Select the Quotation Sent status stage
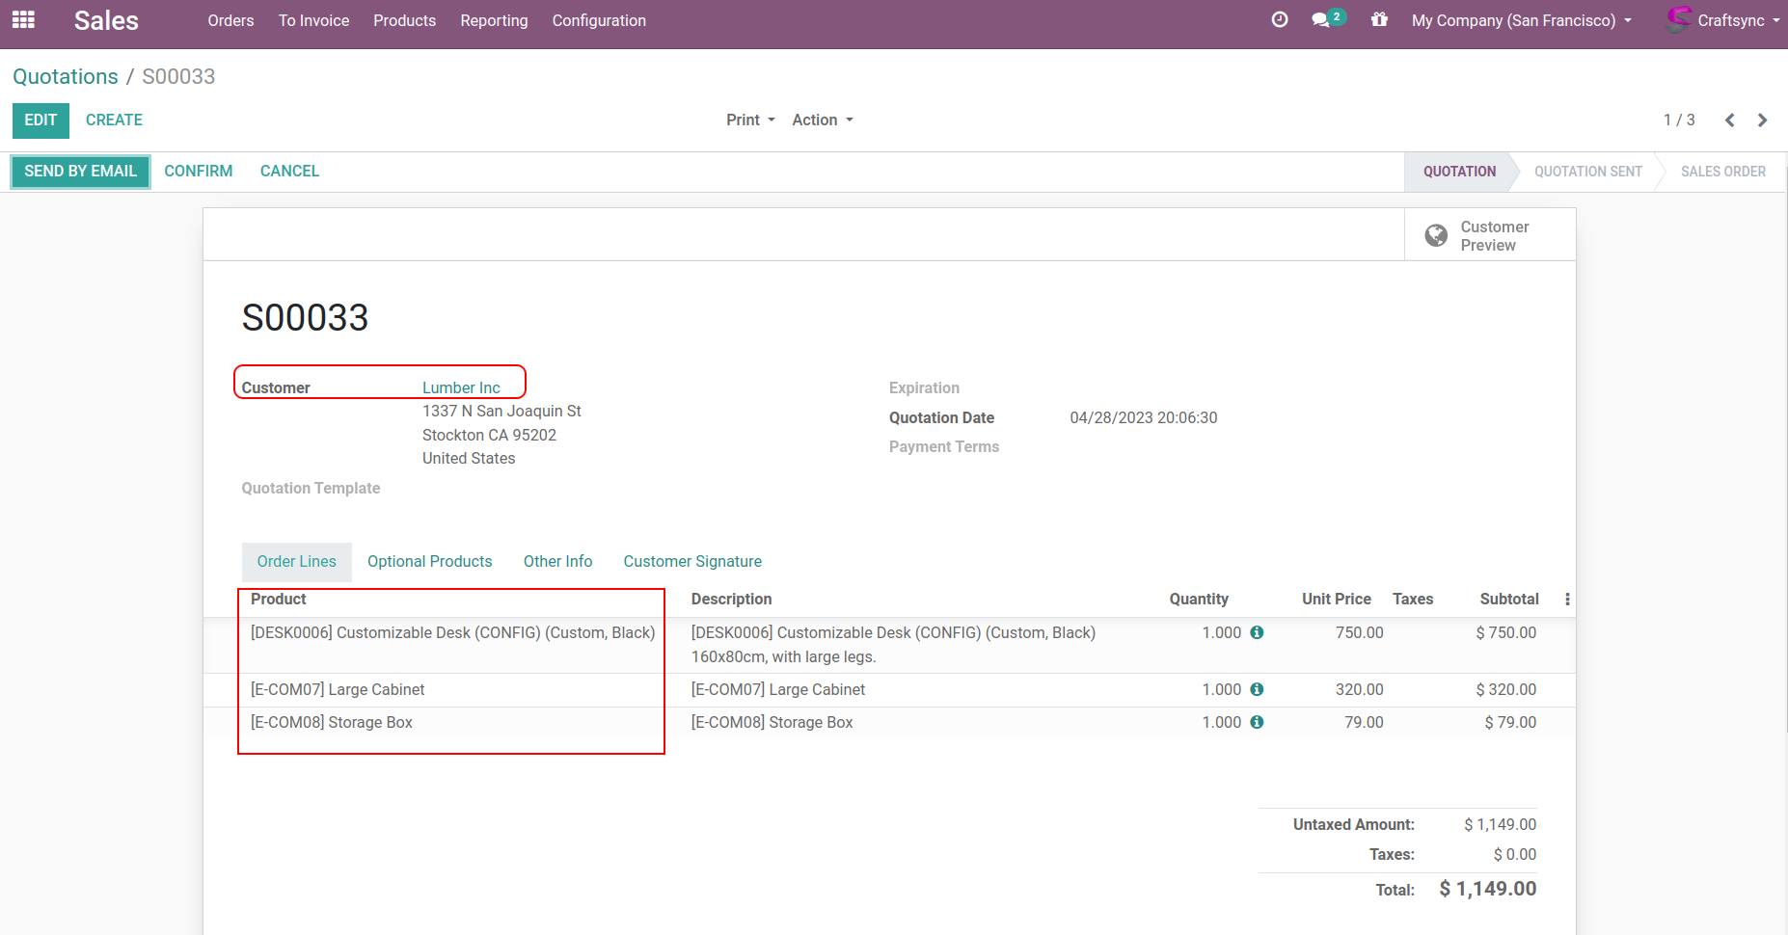 (1587, 172)
